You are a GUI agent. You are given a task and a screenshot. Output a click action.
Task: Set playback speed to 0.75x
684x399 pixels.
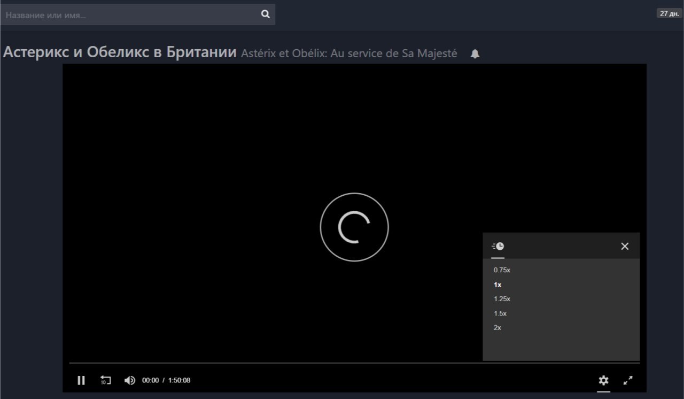(502, 270)
